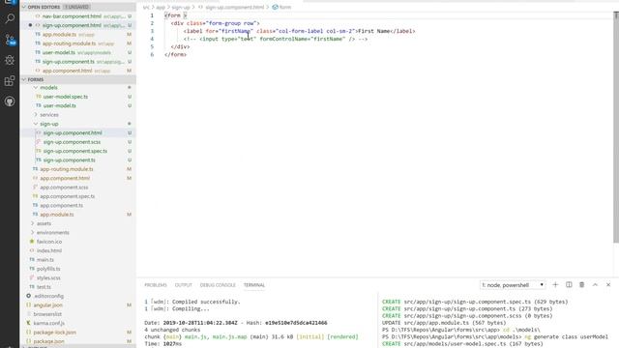The height and width of the screenshot is (348, 619).
Task: Open angular.json file
Action: click(77, 305)
